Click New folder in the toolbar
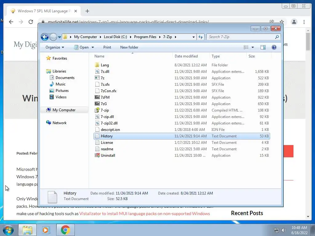Screen dimensions: 315x236 129,47
